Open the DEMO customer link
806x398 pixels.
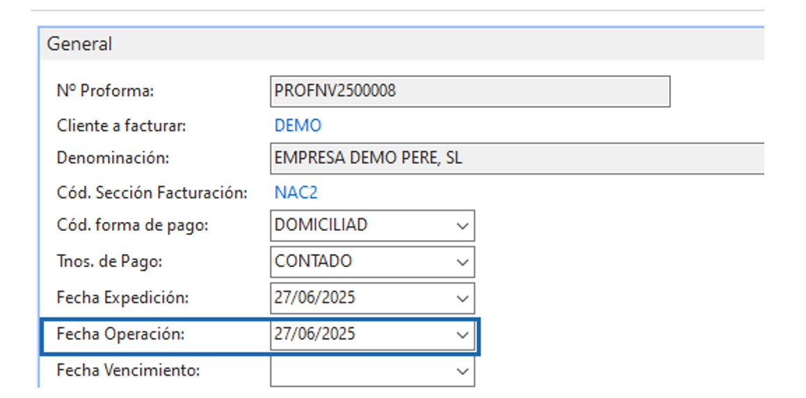[x=298, y=126]
